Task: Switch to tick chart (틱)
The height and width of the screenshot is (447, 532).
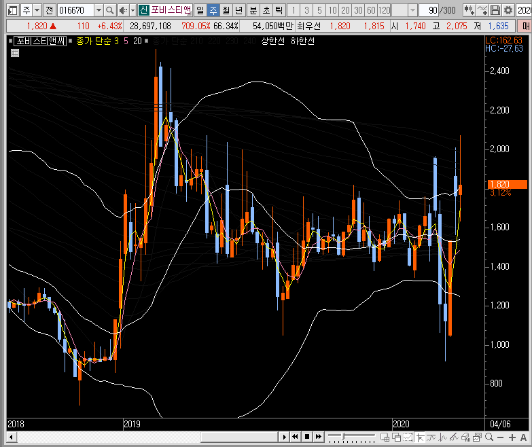Action: point(279,10)
